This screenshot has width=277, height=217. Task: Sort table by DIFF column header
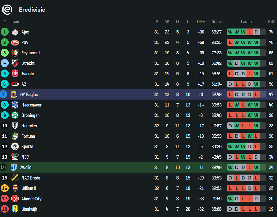pos(201,22)
